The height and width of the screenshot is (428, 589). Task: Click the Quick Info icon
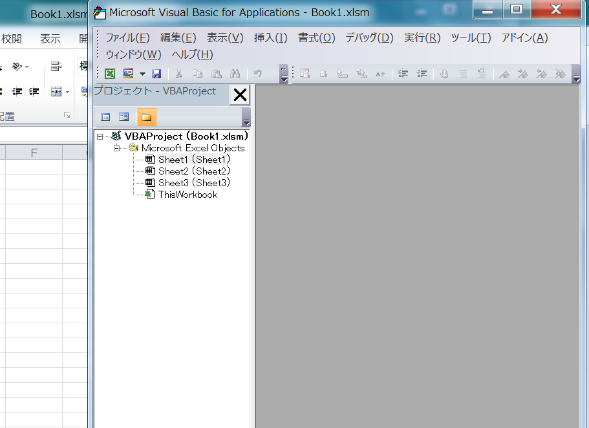click(343, 74)
